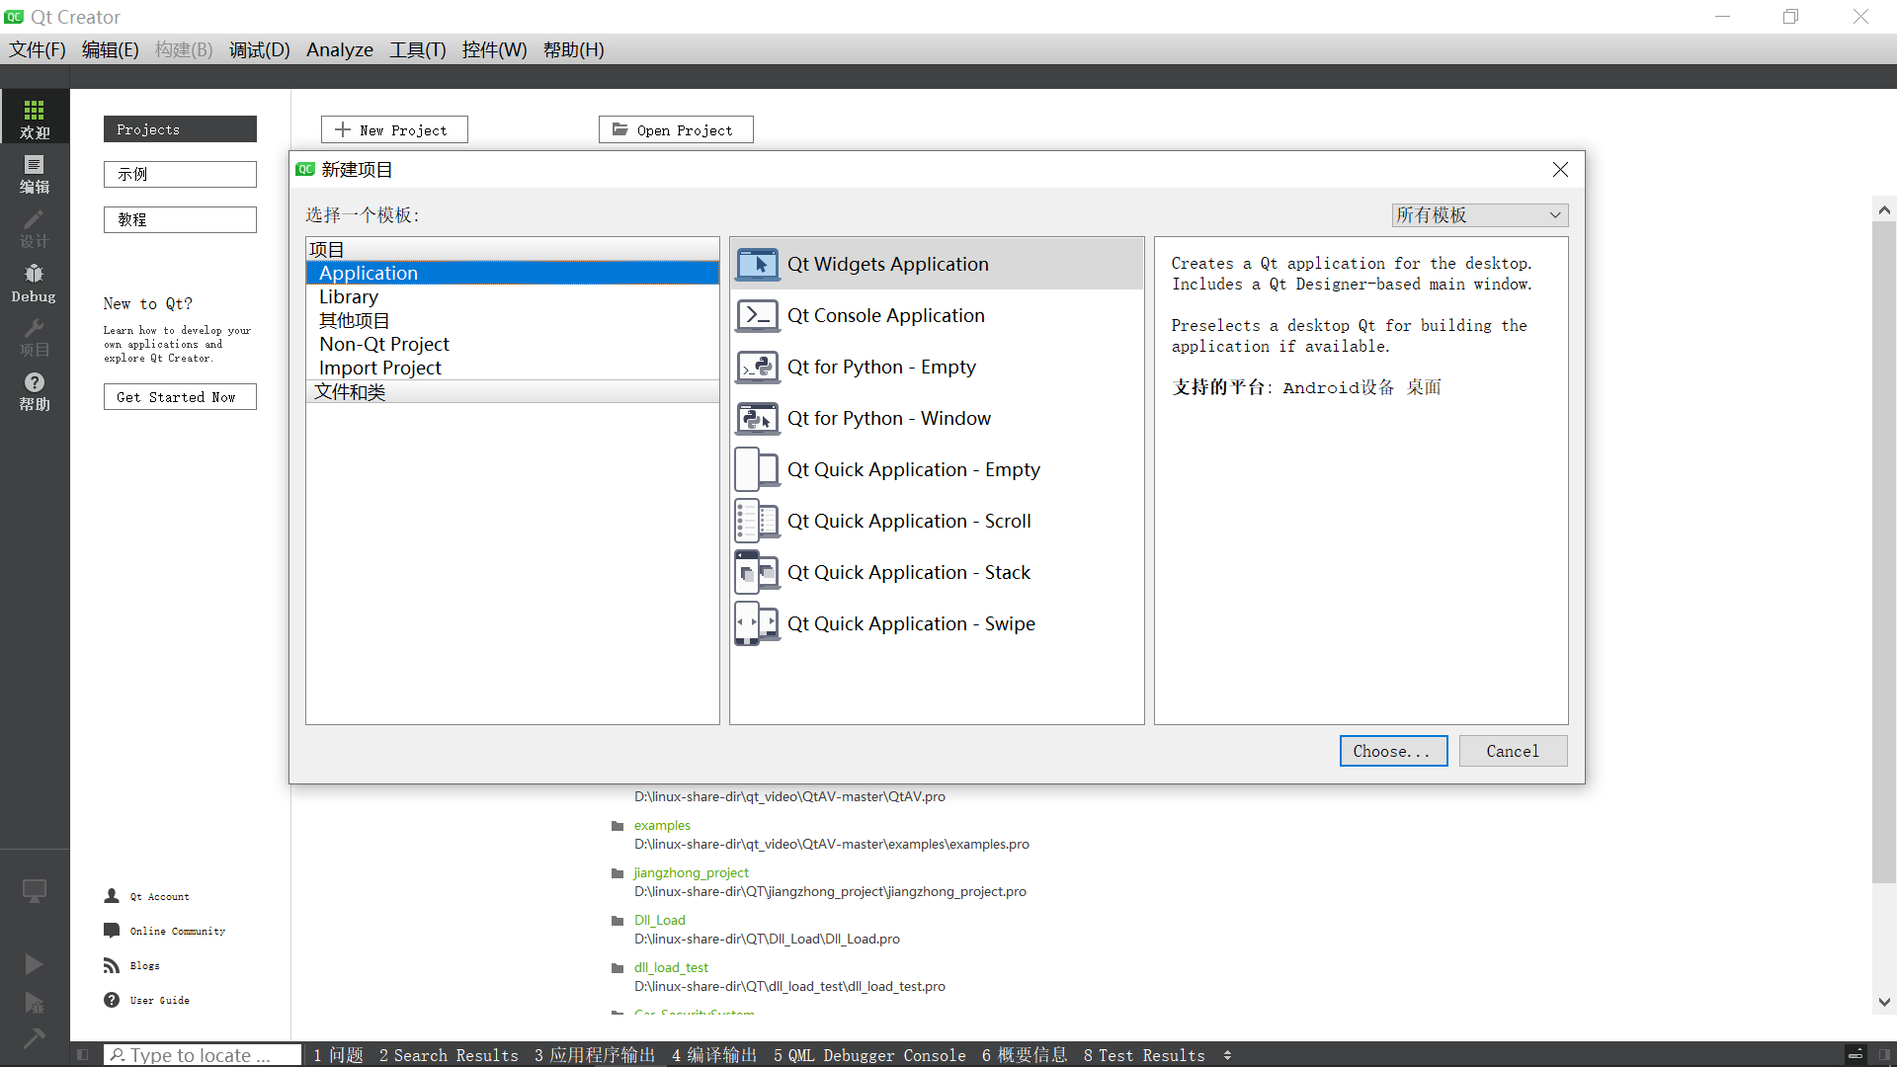Screen dimensions: 1897x1067
Task: Pick the Qt Quick Application - Swipe icon
Action: click(x=758, y=623)
